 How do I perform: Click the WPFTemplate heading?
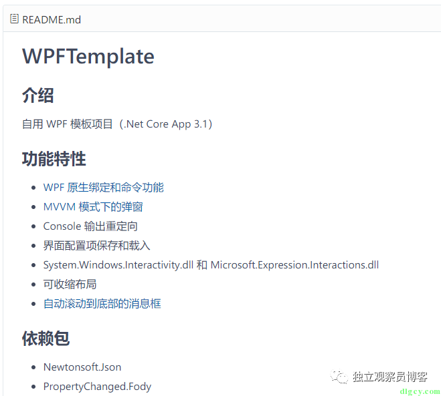point(88,56)
